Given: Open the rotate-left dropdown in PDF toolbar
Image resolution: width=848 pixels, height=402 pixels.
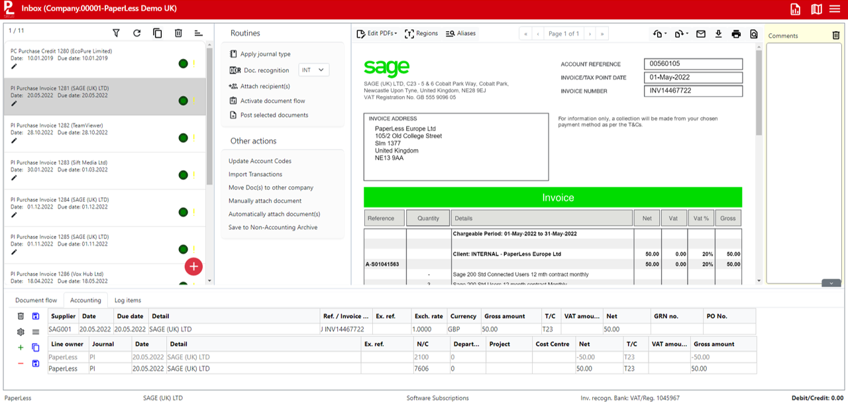Looking at the screenshot, I should click(659, 34).
